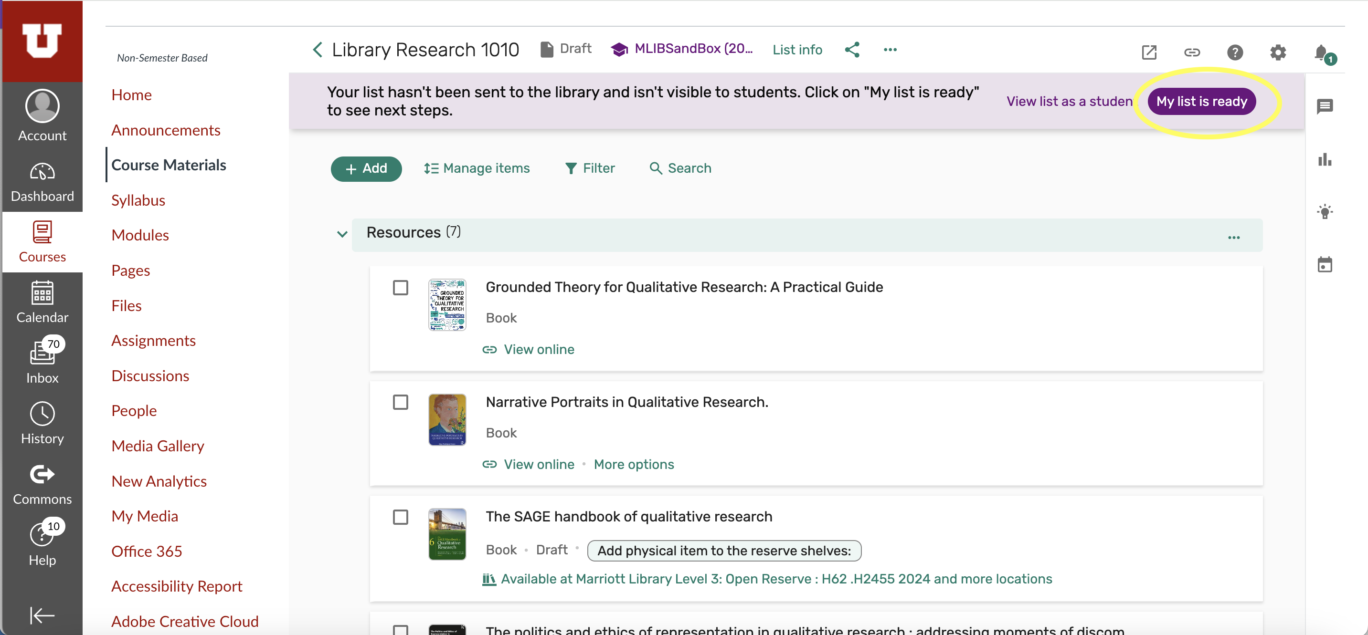1368x635 pixels.
Task: Open The SAGE handbook of qualitative research
Action: [x=629, y=517]
